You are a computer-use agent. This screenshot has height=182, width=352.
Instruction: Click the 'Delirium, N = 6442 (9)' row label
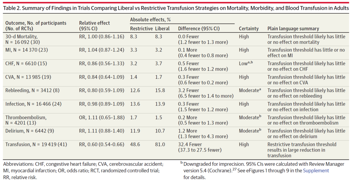(30, 131)
